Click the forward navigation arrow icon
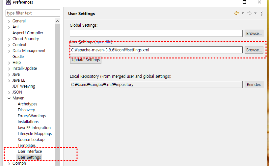The width and height of the screenshot is (269, 166). click(x=249, y=13)
